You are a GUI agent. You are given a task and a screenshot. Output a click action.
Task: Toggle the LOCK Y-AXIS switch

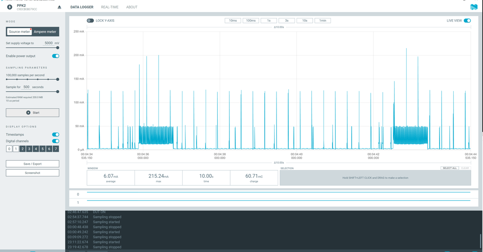(90, 20)
